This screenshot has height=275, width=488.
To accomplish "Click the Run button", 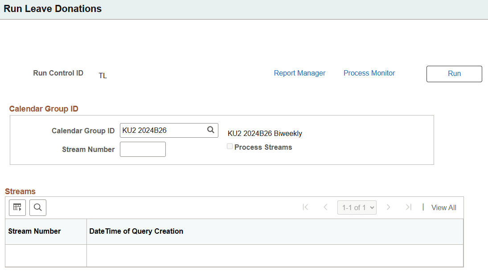I will [x=454, y=74].
